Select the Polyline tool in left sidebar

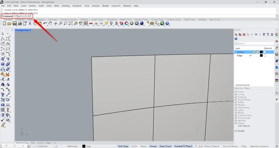(3, 39)
